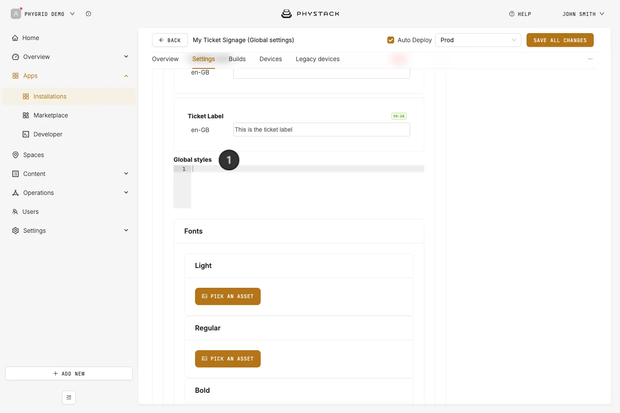The image size is (620, 413).
Task: Click the Users icon in sidebar
Action: (x=15, y=212)
